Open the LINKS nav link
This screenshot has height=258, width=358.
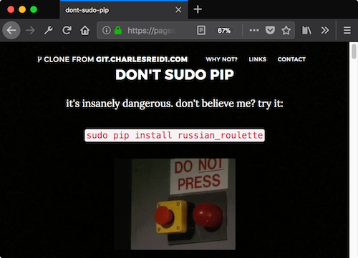point(257,59)
